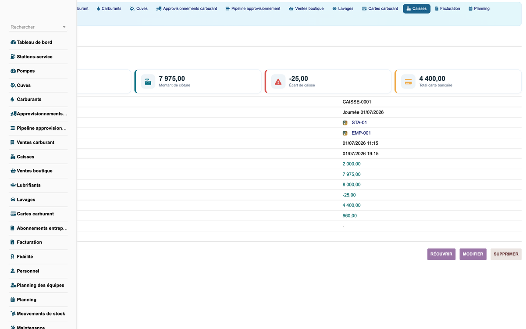Image resolution: width=526 pixels, height=329 pixels.
Task: Open the STA-01 station link
Action: pos(359,123)
